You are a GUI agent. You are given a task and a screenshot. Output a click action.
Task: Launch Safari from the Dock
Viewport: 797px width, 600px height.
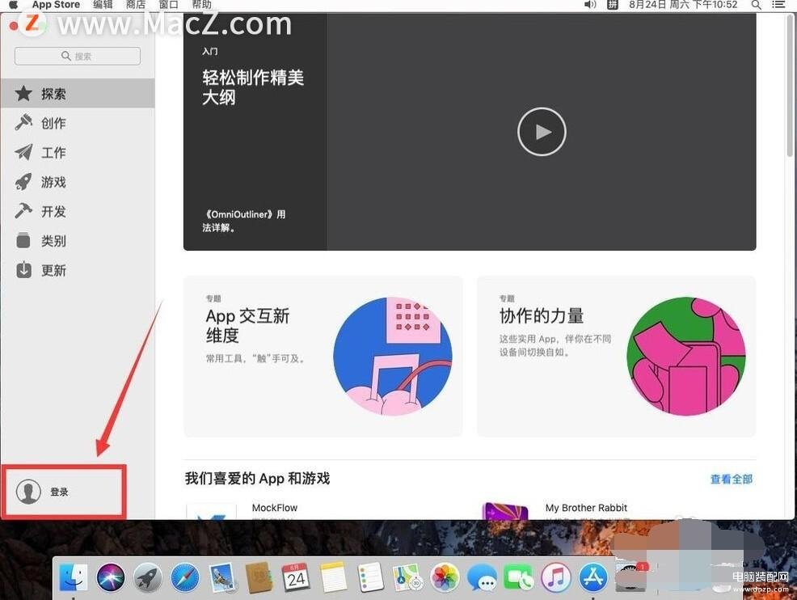pos(184,577)
